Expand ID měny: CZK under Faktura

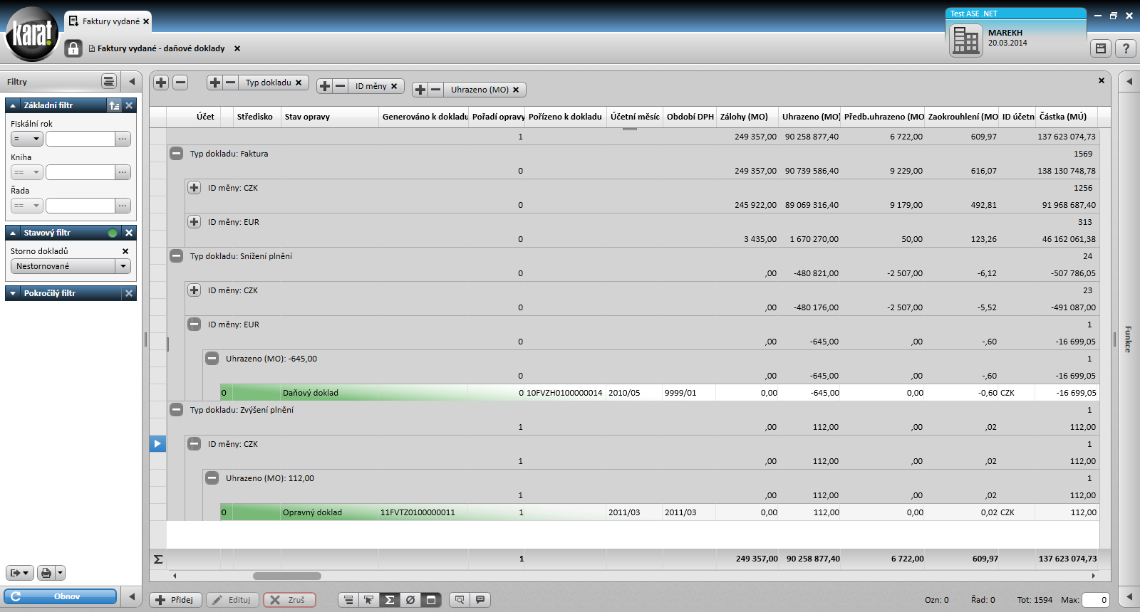[x=194, y=188]
